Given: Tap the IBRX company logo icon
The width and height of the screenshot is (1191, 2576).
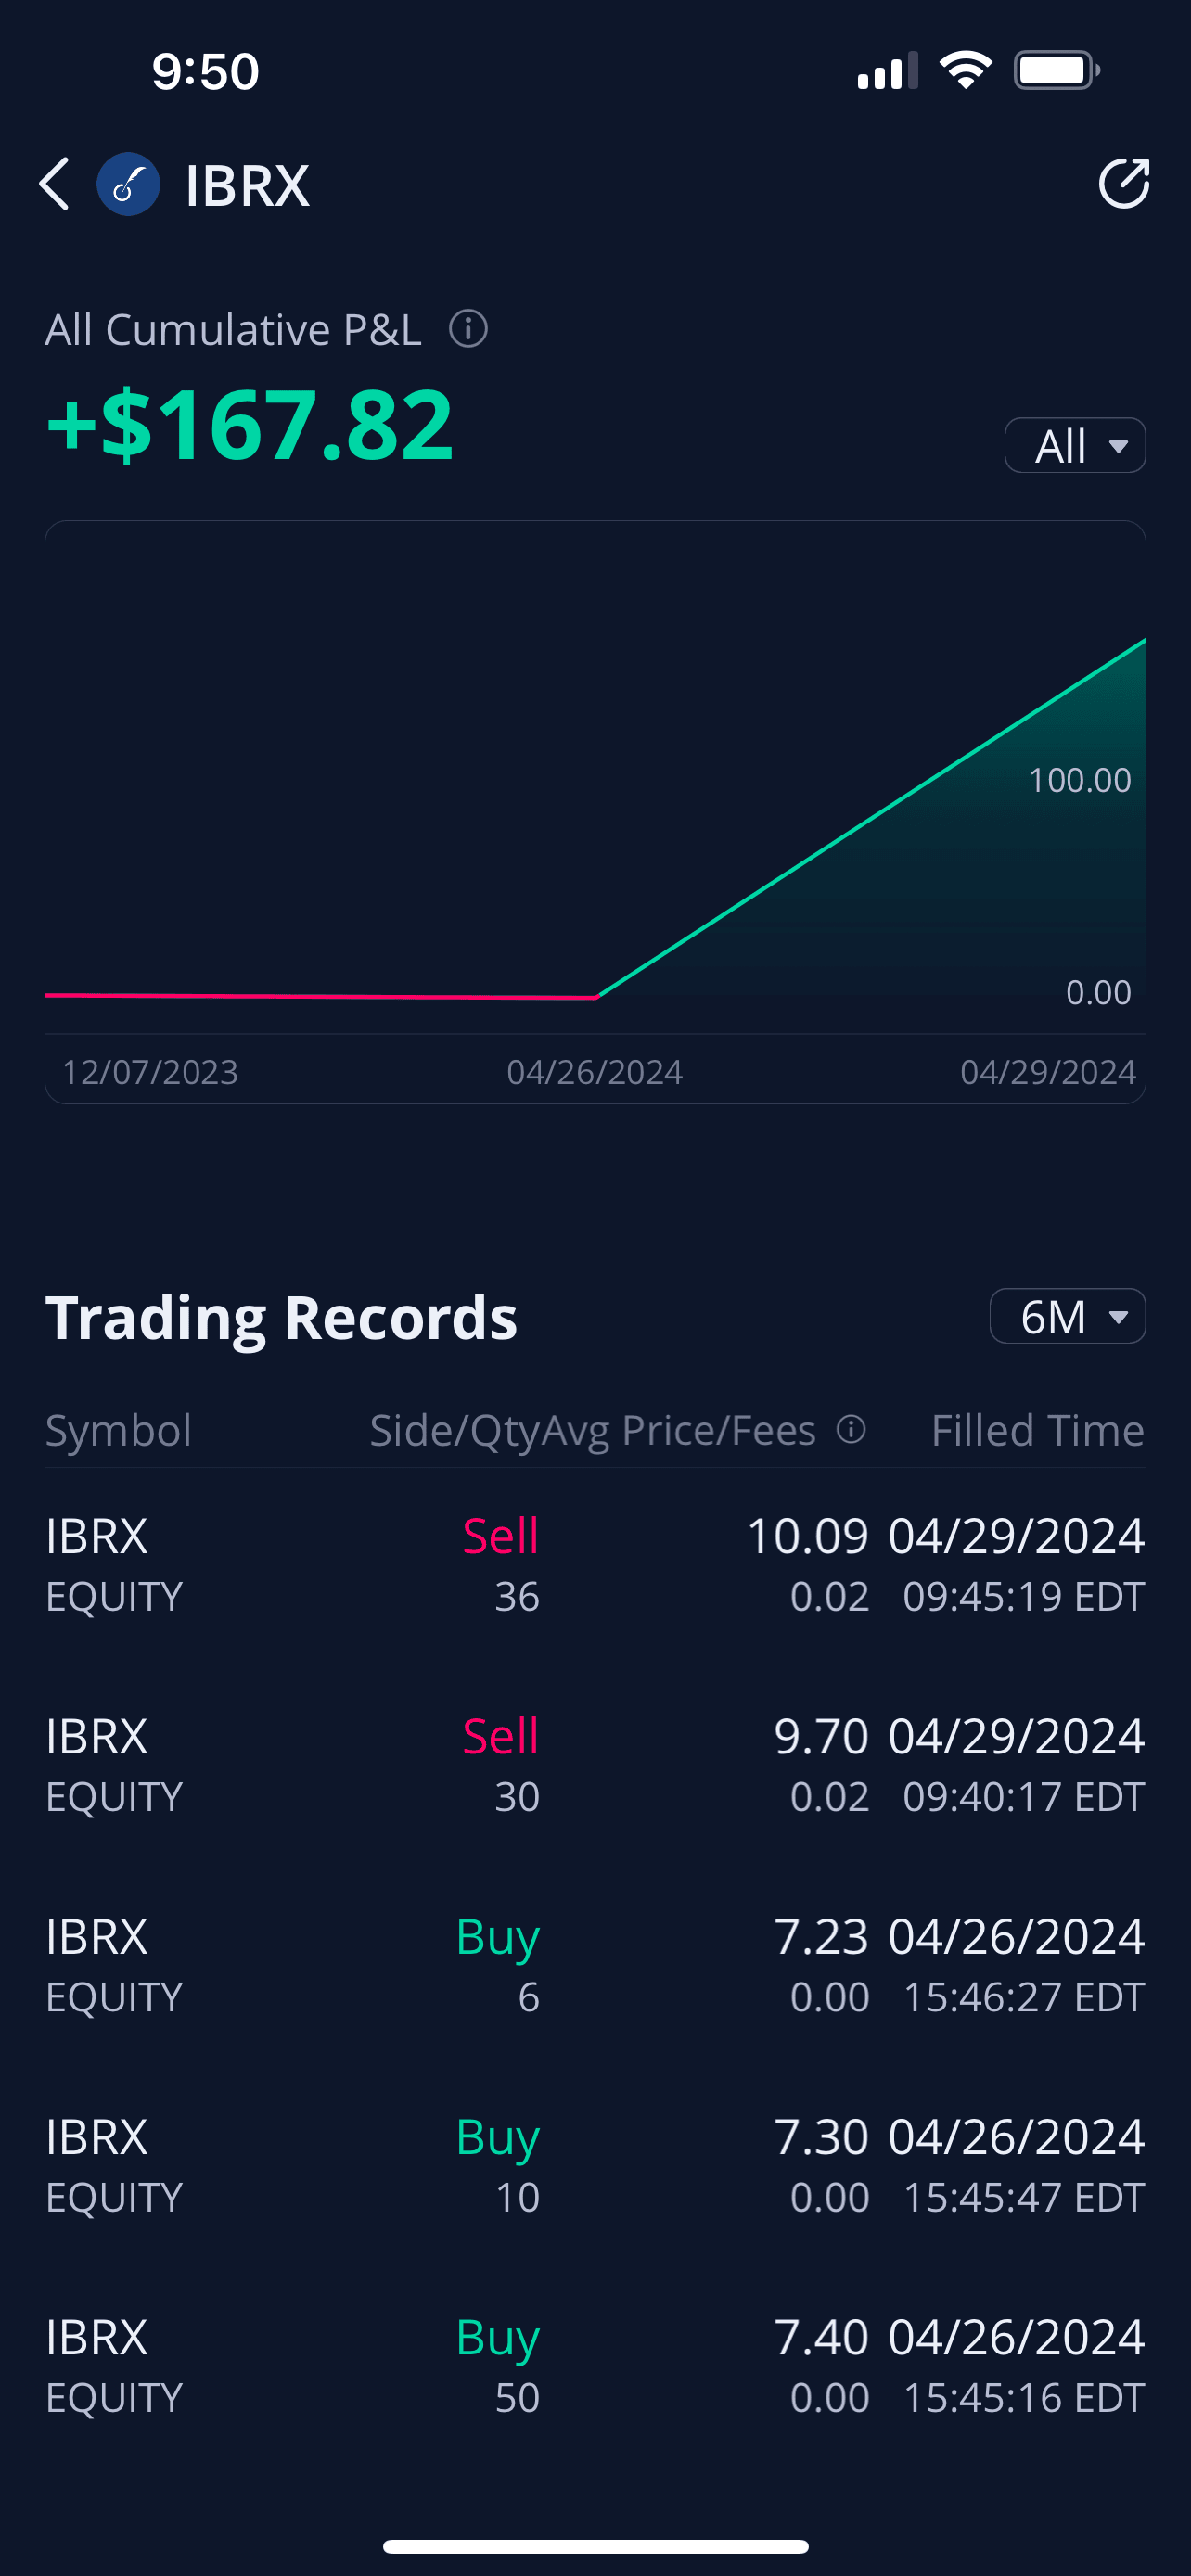Looking at the screenshot, I should pyautogui.click(x=128, y=185).
